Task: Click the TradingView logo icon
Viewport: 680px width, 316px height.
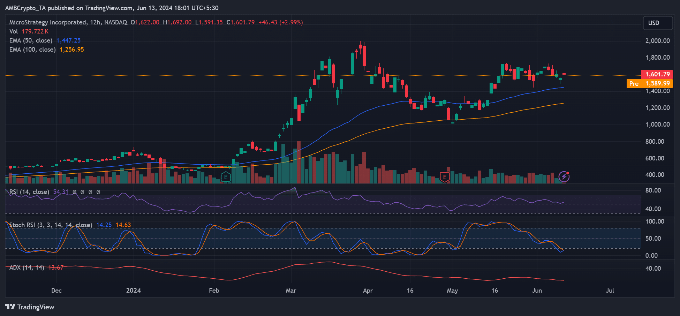Action: (10, 307)
